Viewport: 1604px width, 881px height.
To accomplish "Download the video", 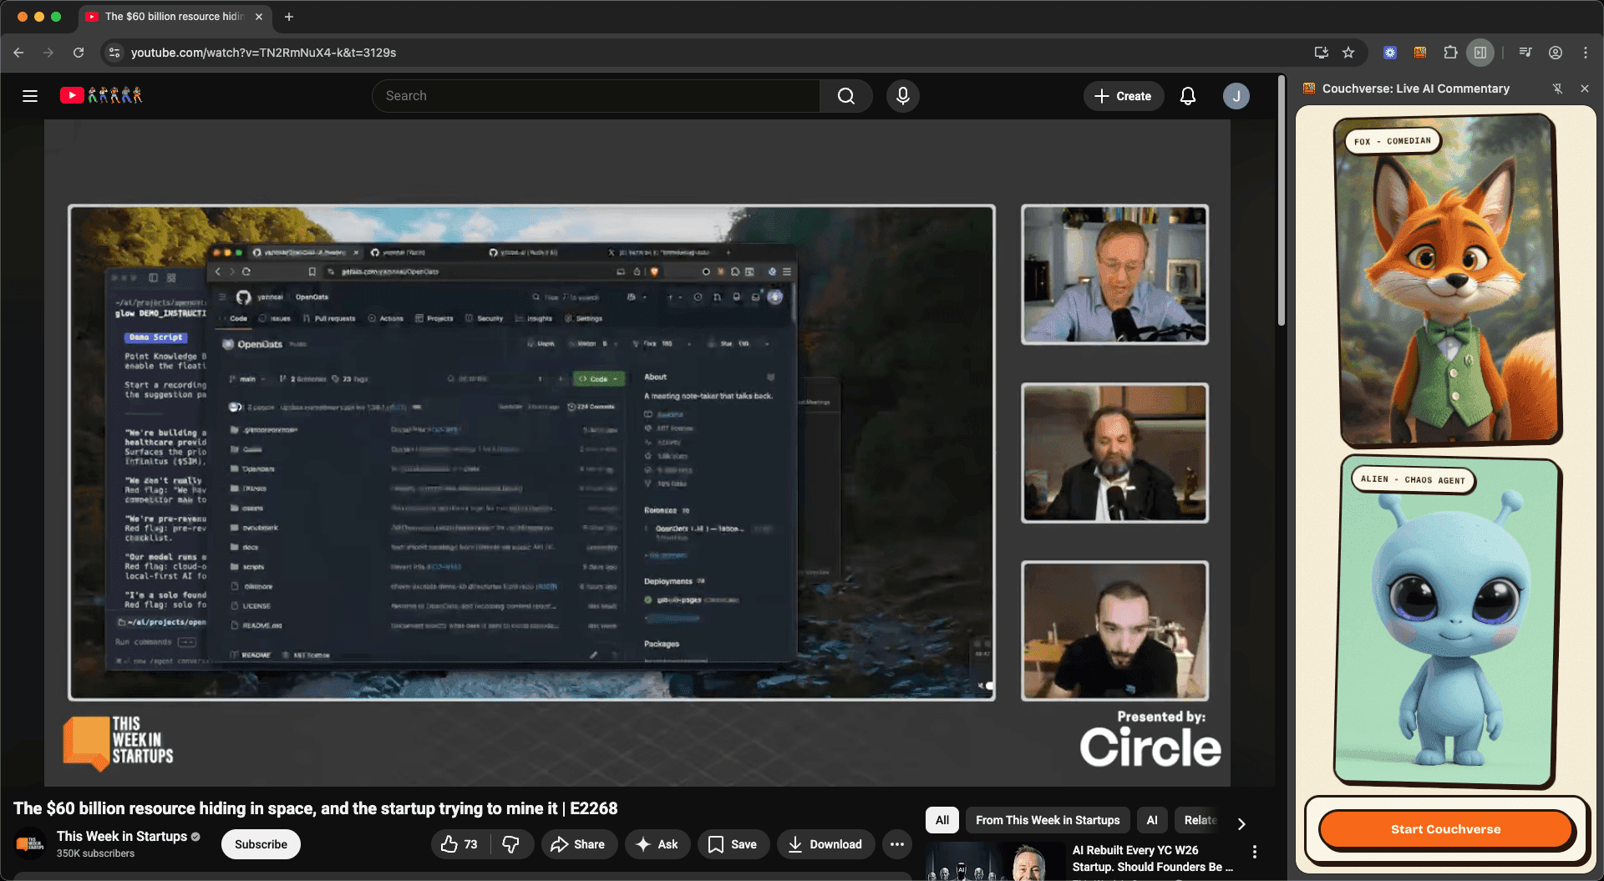I will click(x=825, y=844).
